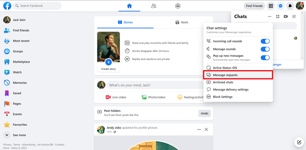Image resolution: width=306 pixels, height=150 pixels.
Task: Click Andy Jobs profile avatar on post
Action: coord(101,129)
